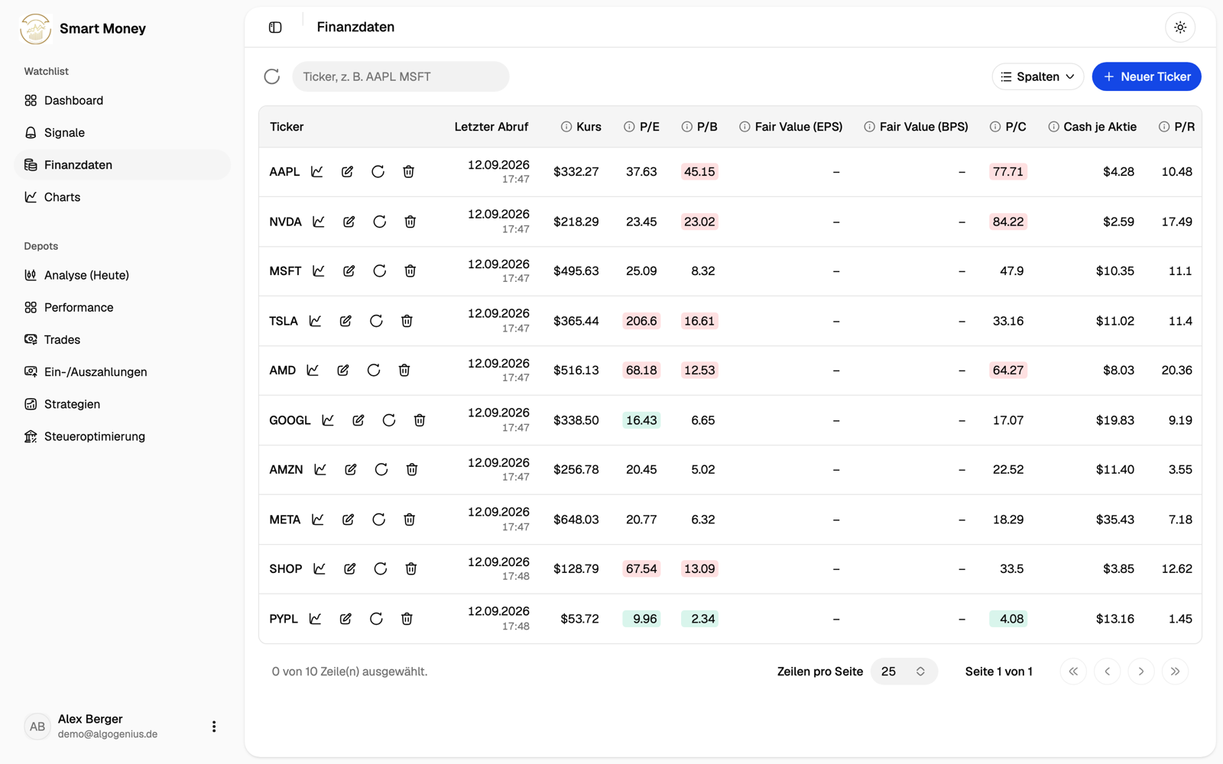Delete the AAPL ticker
This screenshot has height=764, width=1223.
[x=409, y=172]
